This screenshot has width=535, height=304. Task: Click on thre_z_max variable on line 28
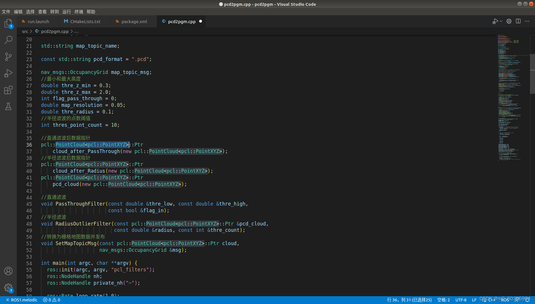coord(76,92)
